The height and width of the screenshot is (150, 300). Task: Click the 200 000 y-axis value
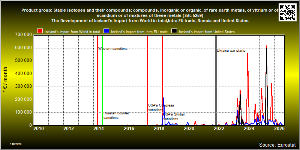(23, 99)
